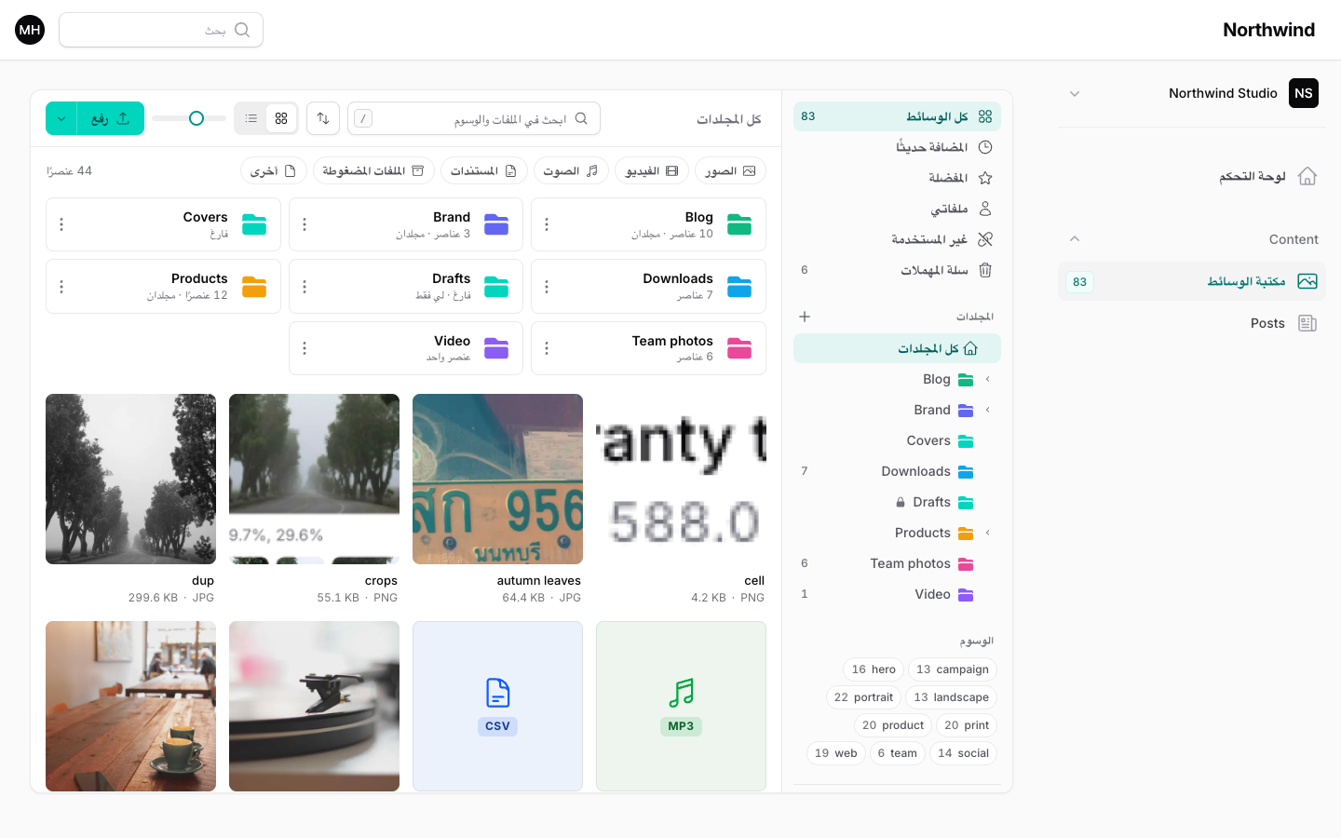Open options menu for Team photos card
This screenshot has height=838, width=1341.
(547, 348)
